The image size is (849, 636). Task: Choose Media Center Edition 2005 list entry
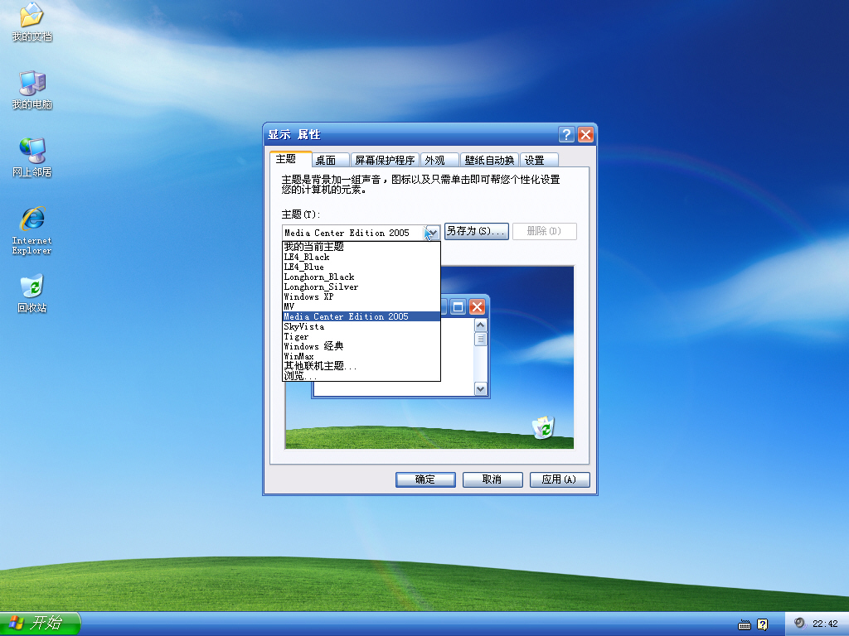[x=361, y=316]
